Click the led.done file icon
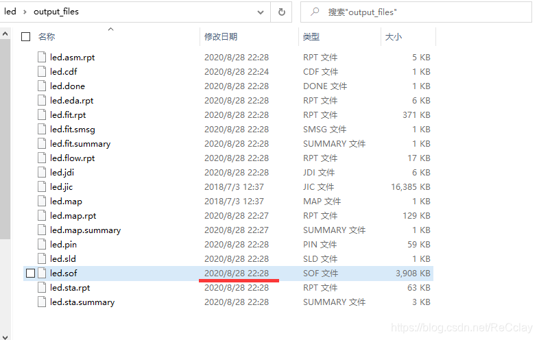The height and width of the screenshot is (340, 539). pos(42,86)
